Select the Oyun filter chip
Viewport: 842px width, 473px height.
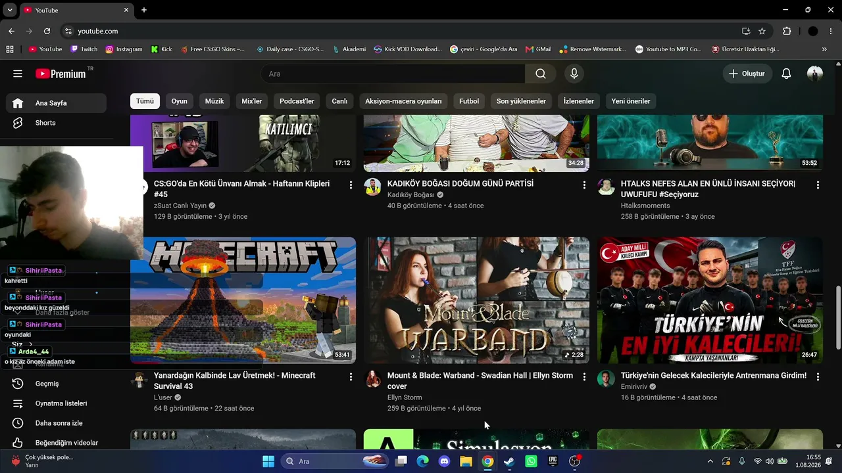click(x=179, y=101)
